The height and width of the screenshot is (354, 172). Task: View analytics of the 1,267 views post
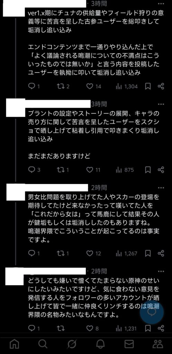(119, 253)
